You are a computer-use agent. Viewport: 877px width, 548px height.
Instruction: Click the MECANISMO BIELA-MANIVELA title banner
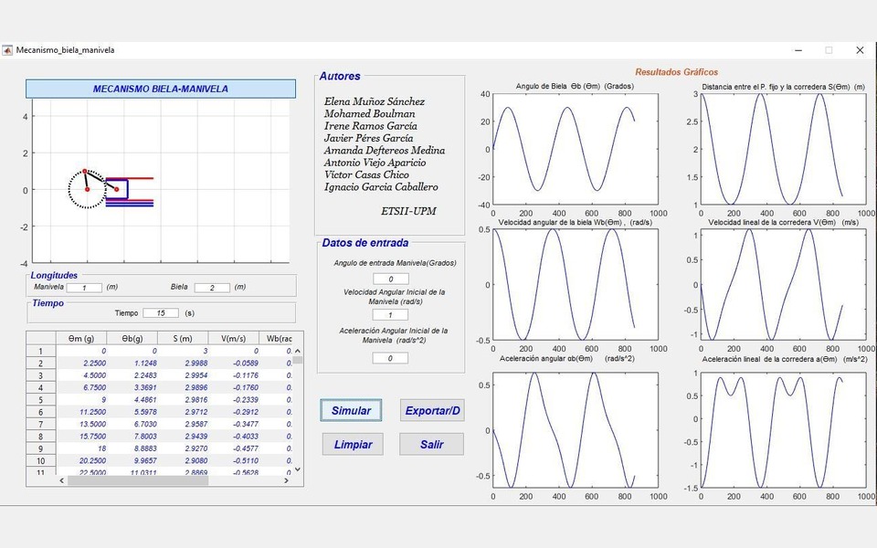click(161, 89)
